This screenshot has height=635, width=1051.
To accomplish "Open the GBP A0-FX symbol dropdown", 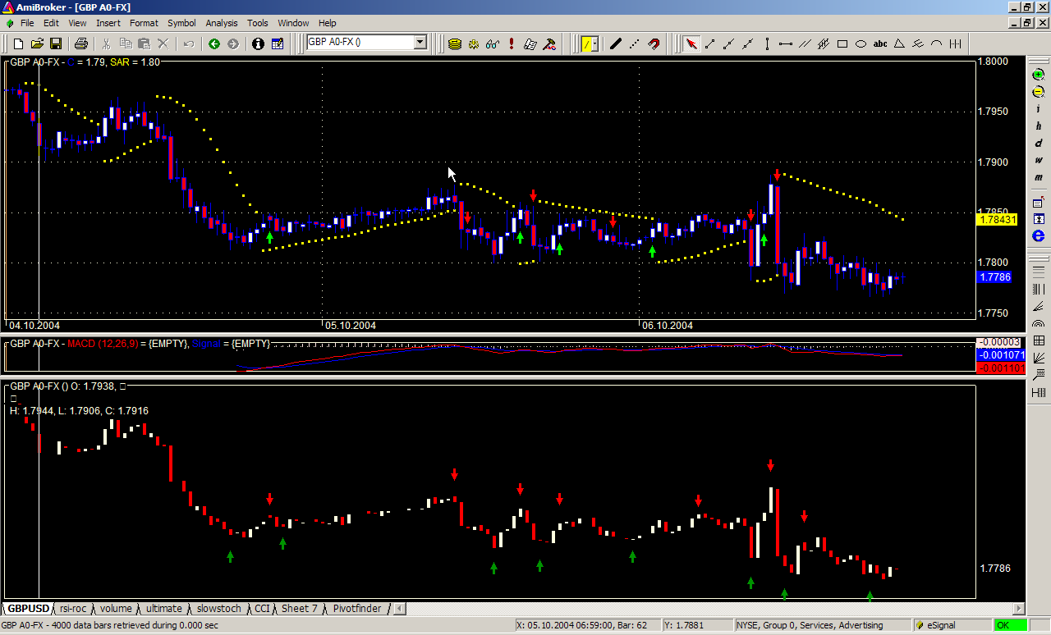I will (420, 43).
